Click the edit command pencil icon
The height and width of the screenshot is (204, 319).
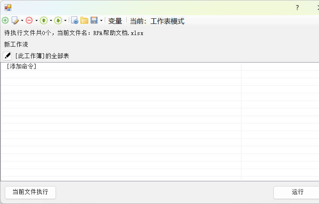(15, 21)
